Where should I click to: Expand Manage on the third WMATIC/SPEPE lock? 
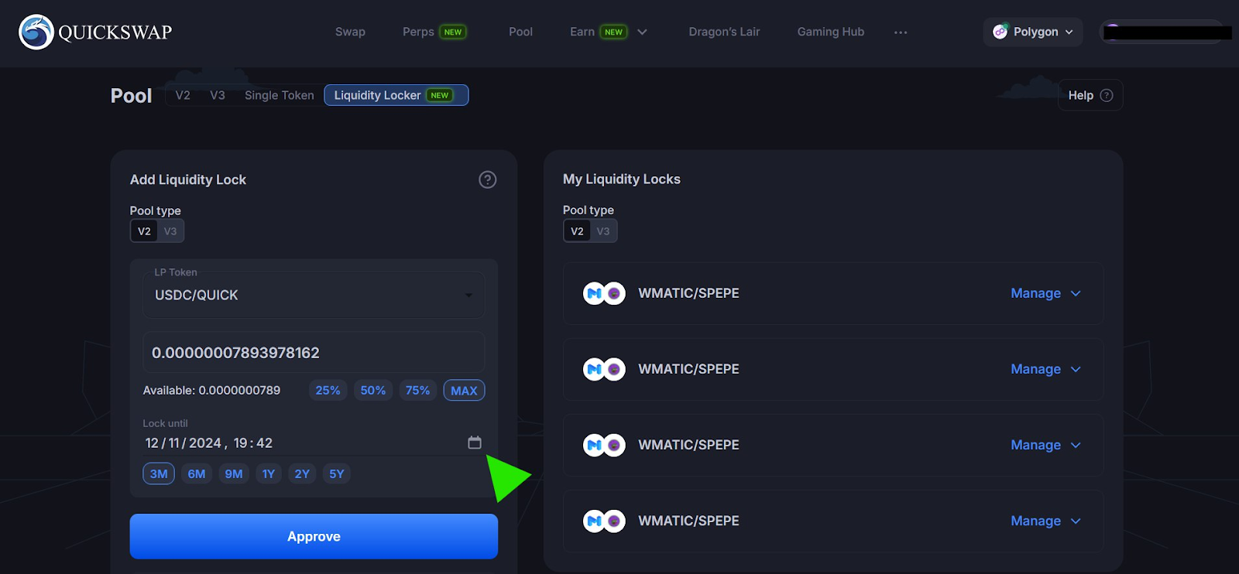(x=1045, y=445)
